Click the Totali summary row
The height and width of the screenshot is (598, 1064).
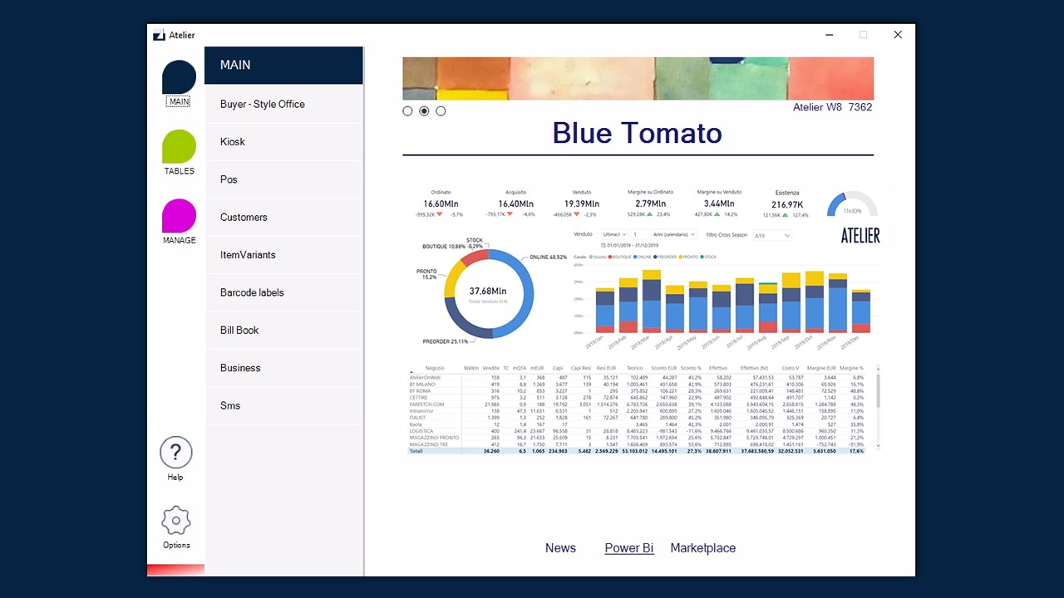click(x=637, y=451)
